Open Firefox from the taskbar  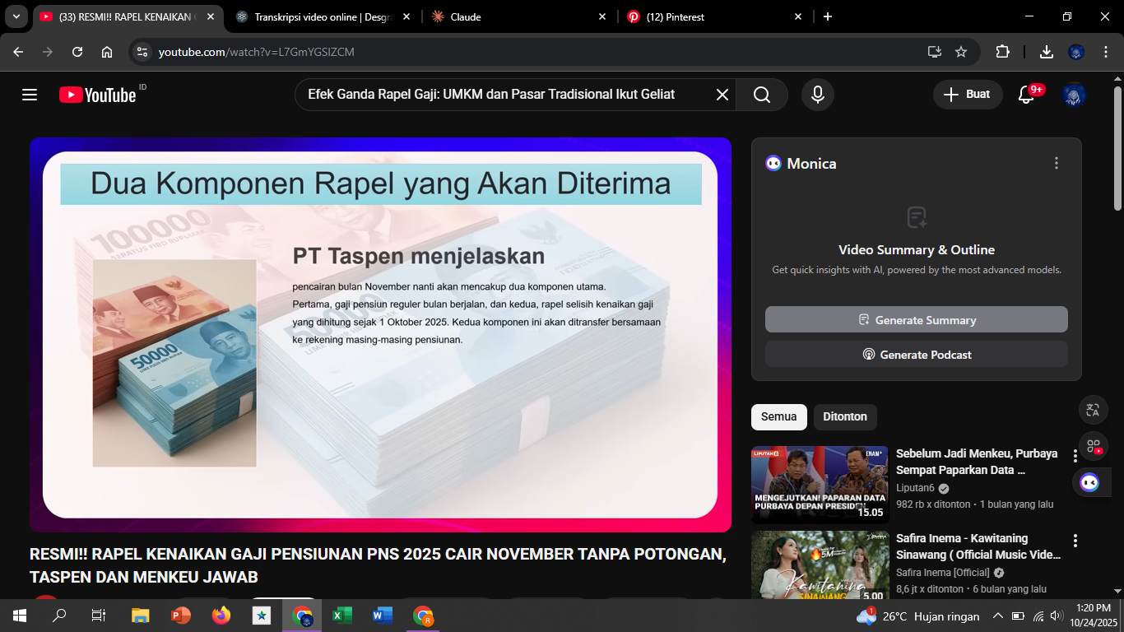pos(221,616)
